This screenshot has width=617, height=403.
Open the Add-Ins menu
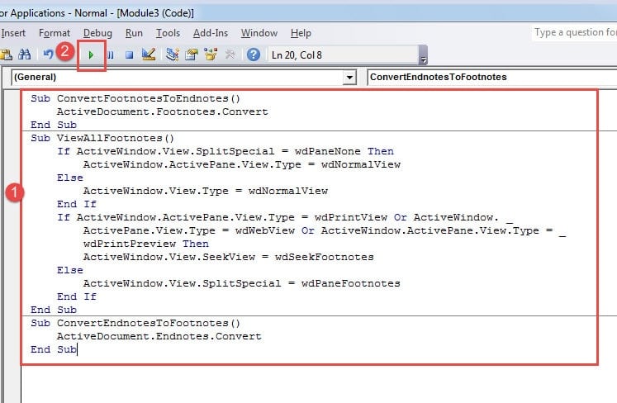click(210, 33)
